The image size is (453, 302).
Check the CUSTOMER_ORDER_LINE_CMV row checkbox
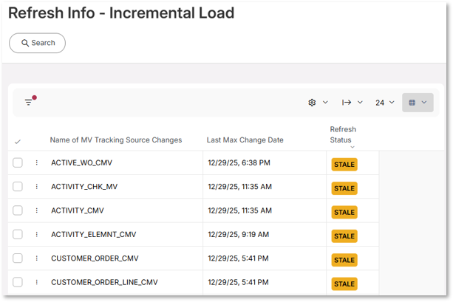pyautogui.click(x=18, y=282)
